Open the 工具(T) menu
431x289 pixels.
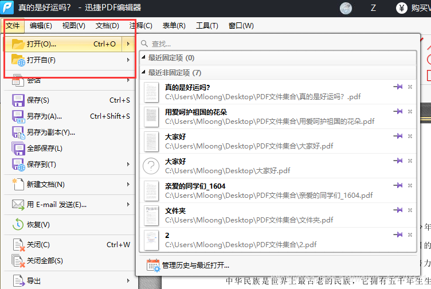(x=207, y=26)
